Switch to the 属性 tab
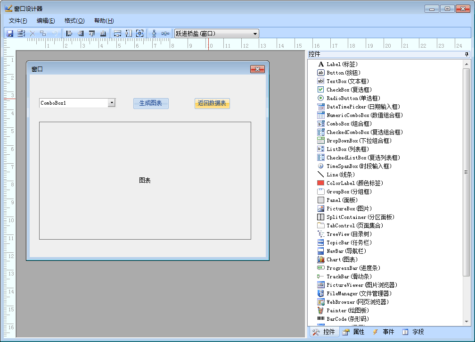The image size is (475, 342). click(x=353, y=332)
